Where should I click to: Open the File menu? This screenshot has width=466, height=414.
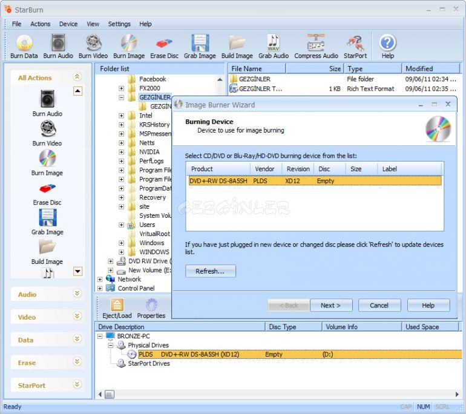pyautogui.click(x=16, y=24)
